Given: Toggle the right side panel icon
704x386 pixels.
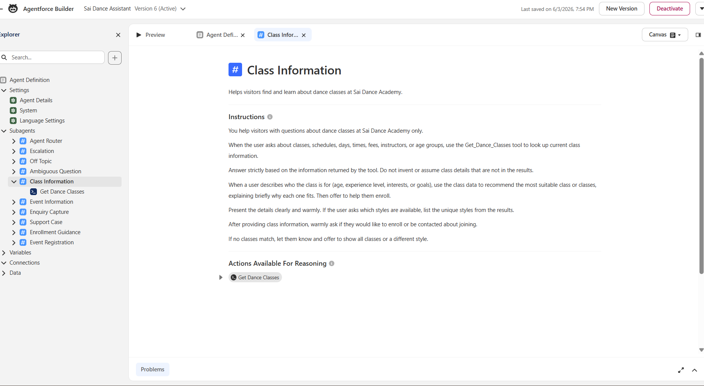Looking at the screenshot, I should (x=698, y=35).
